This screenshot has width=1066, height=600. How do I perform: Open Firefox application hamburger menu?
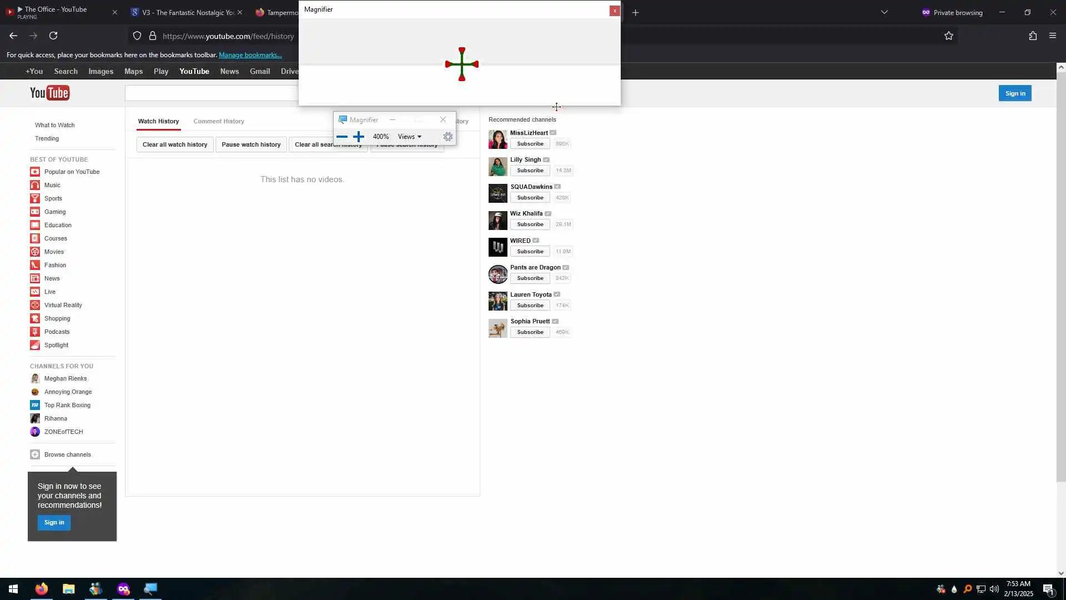coord(1053,36)
